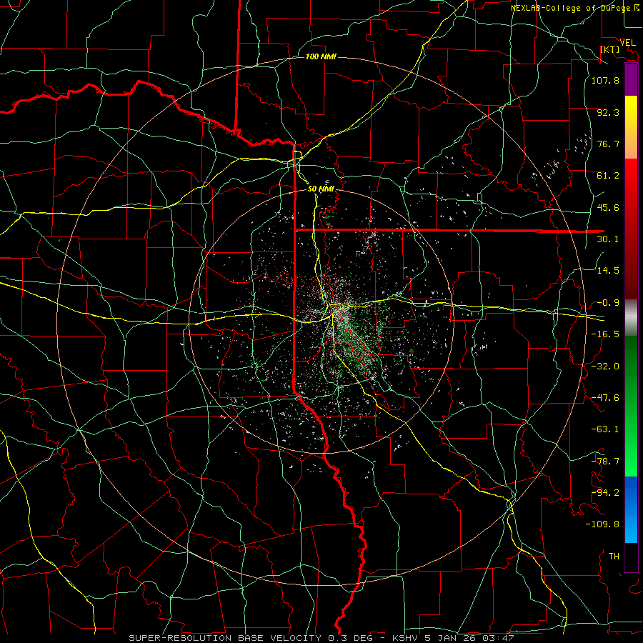Click the -78.7 velocity scale value
Image resolution: width=643 pixels, height=643 pixels.
tap(605, 462)
